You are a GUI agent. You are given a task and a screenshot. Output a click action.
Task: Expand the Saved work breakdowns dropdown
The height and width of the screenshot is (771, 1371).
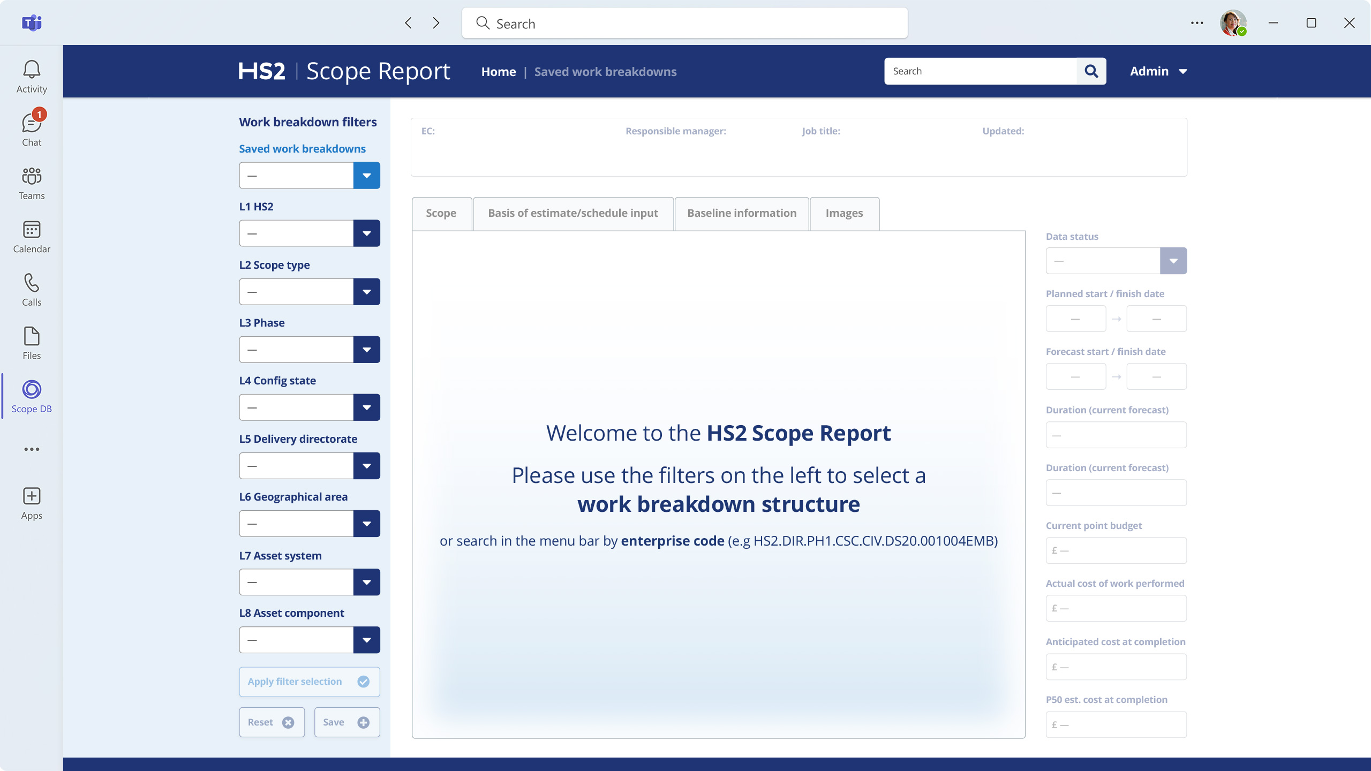click(366, 176)
